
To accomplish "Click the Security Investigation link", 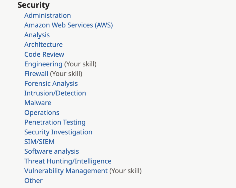I will 58,132.
